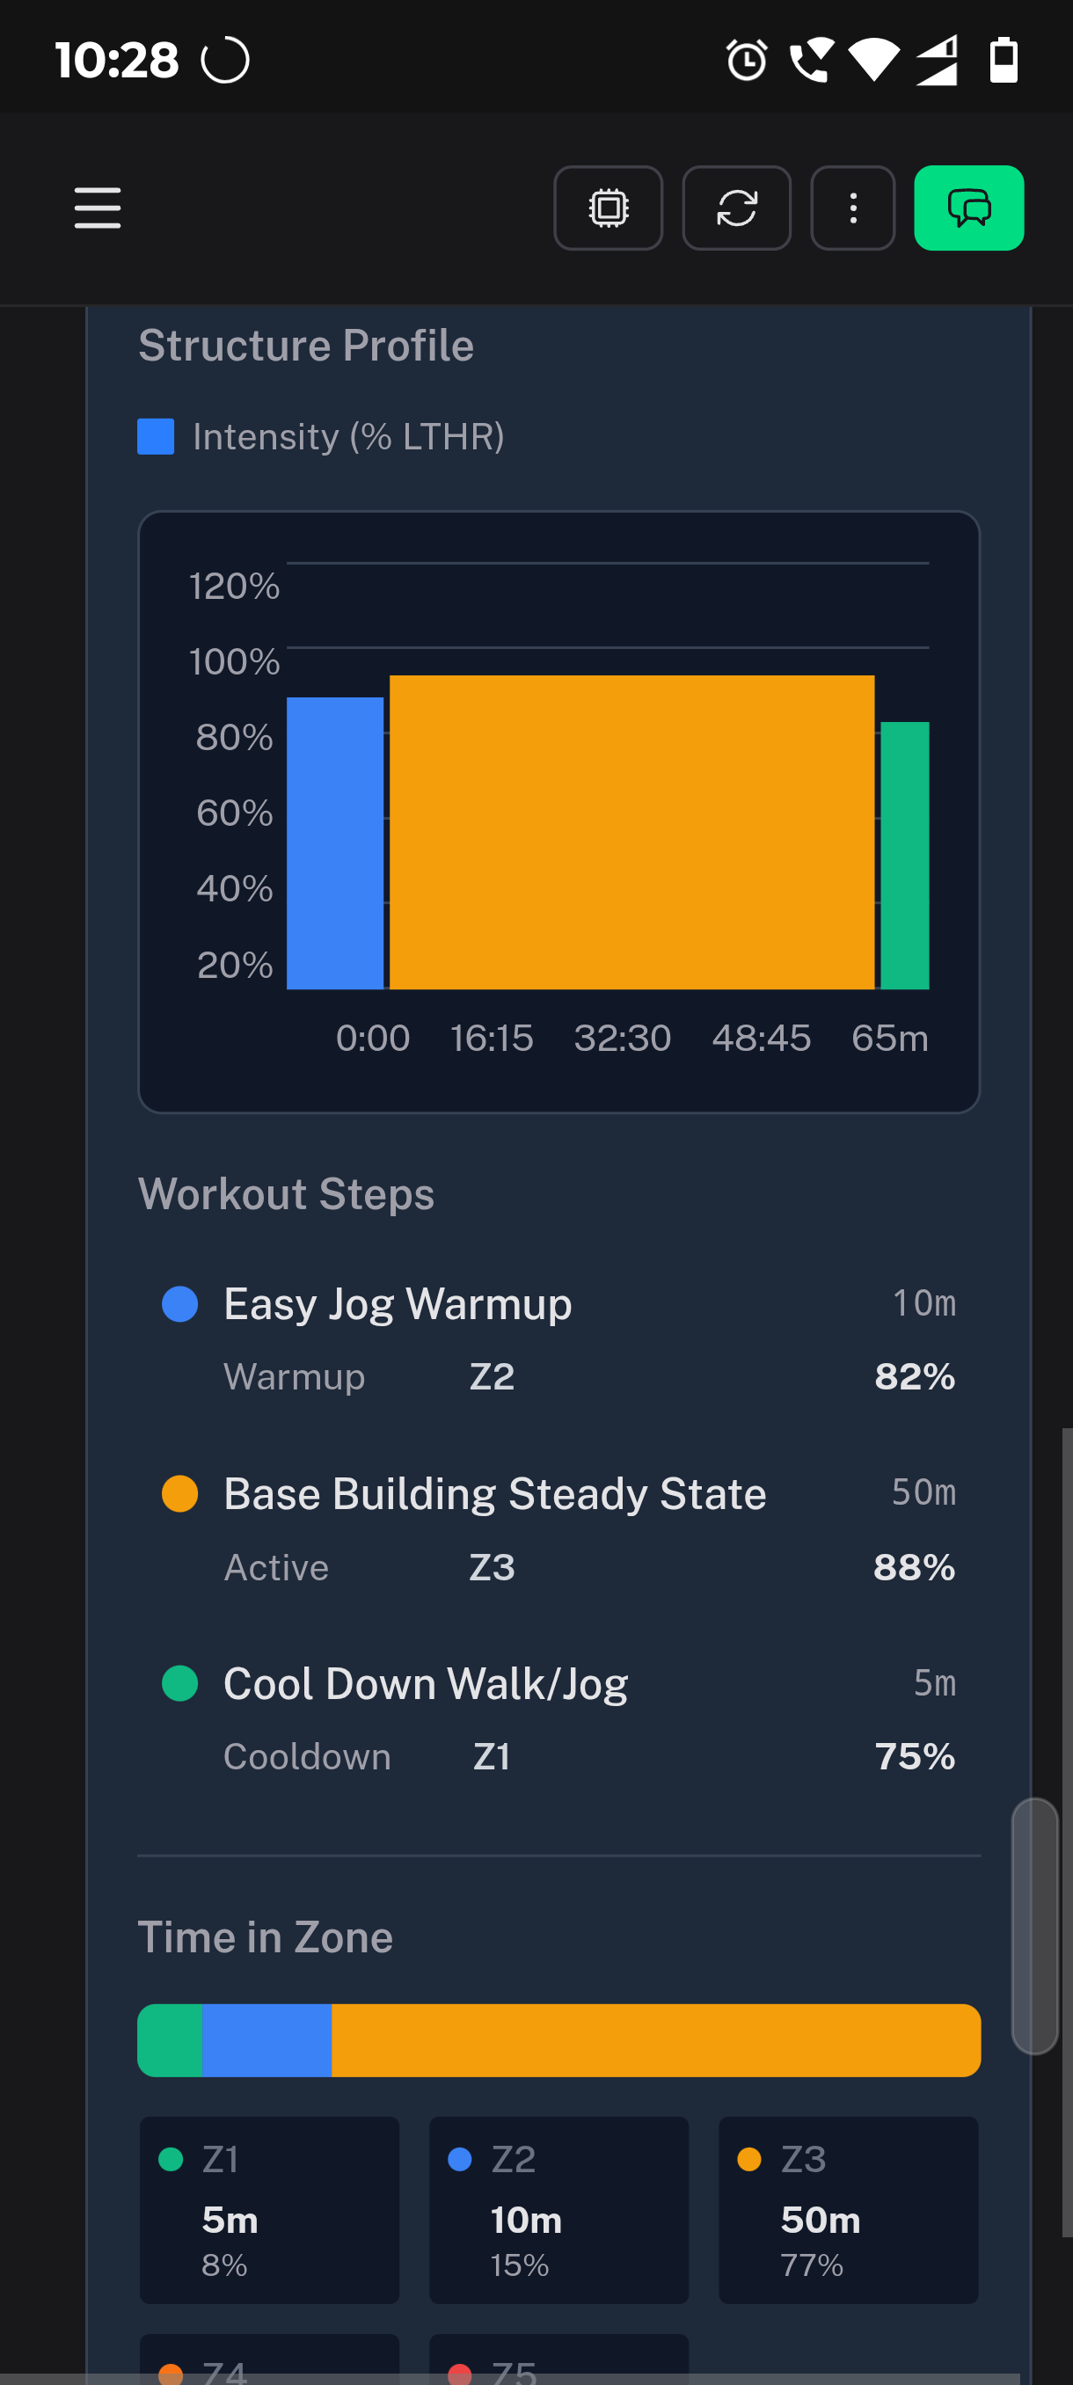Open the green chat button
Screen dimensions: 1073x2385
click(x=968, y=208)
